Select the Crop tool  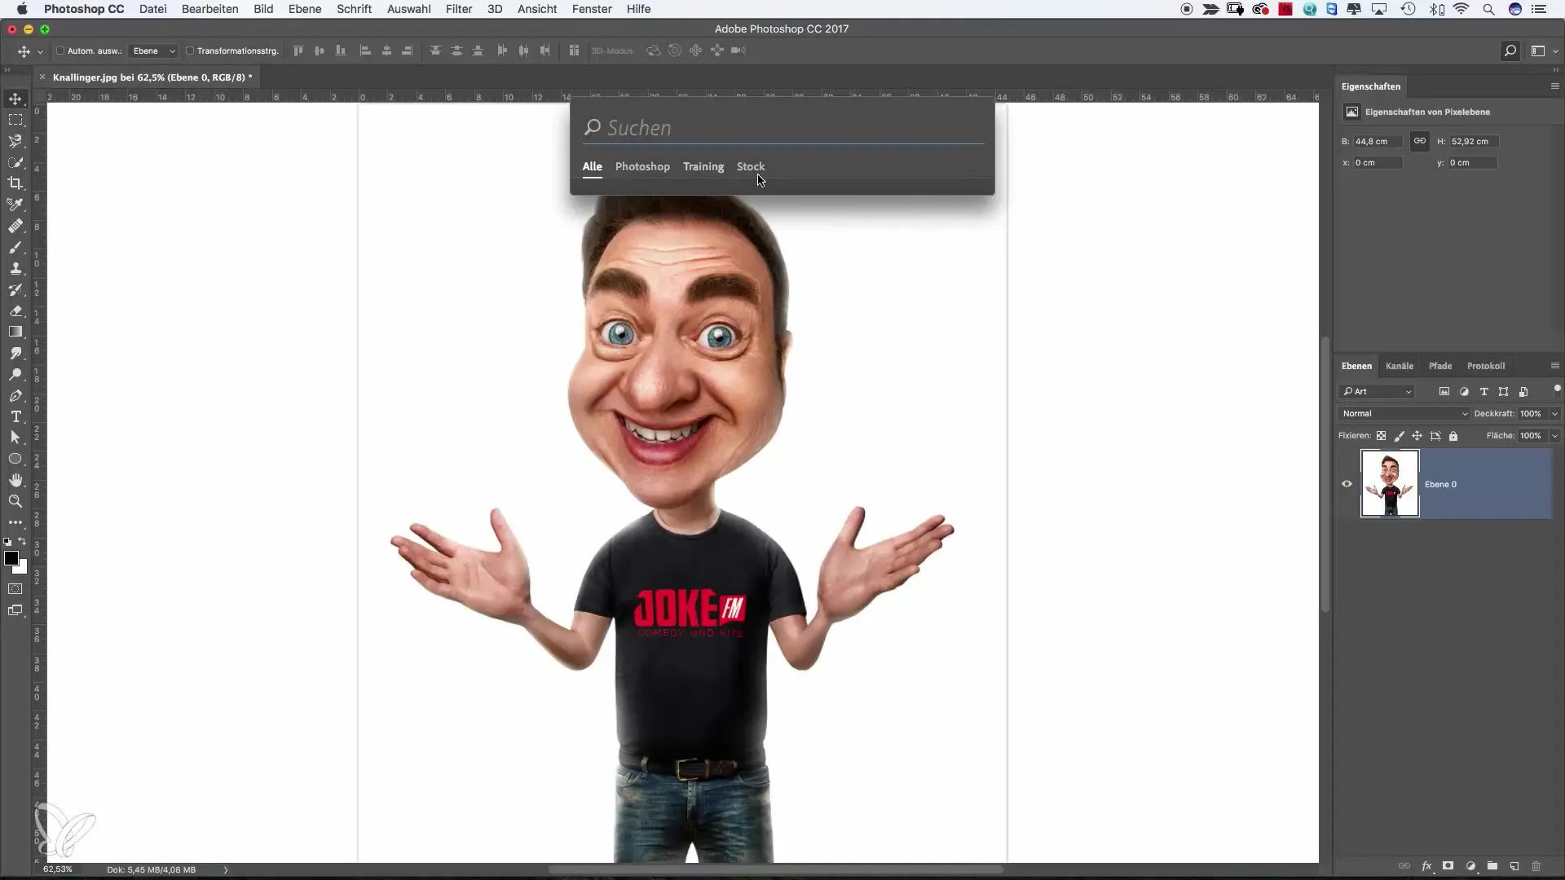click(x=15, y=183)
